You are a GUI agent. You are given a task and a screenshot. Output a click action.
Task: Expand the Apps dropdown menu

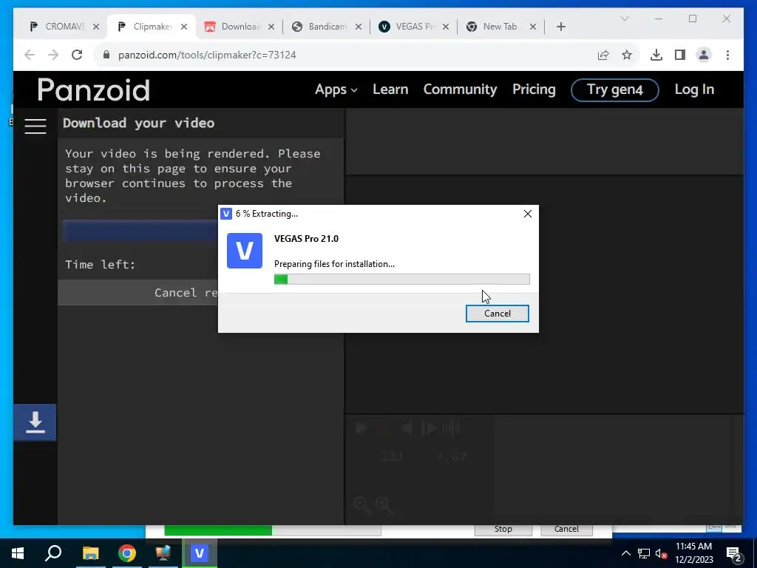click(x=336, y=89)
